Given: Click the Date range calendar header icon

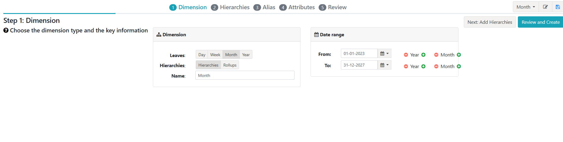Looking at the screenshot, I should pyautogui.click(x=317, y=34).
